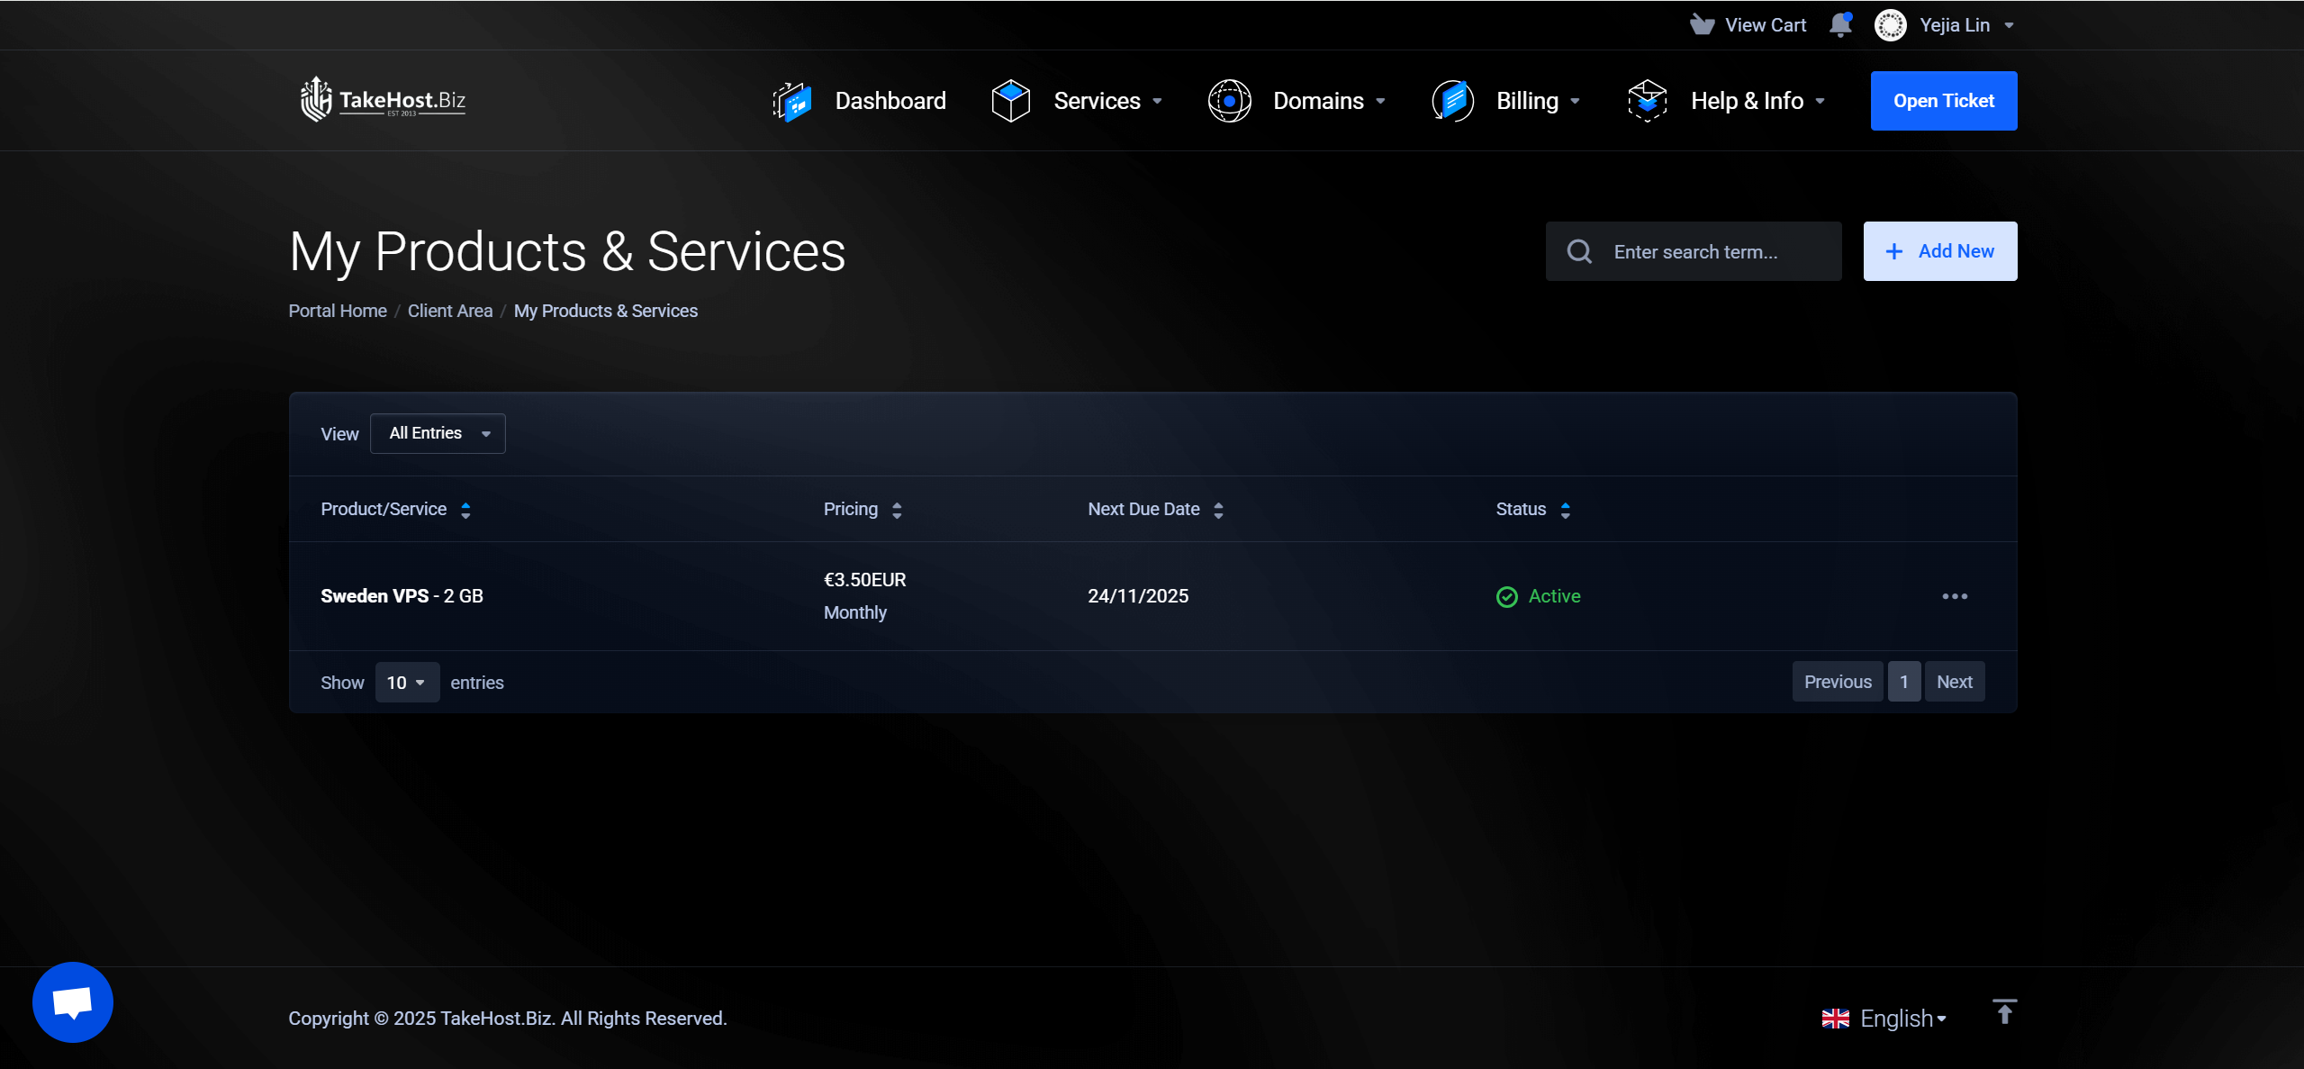Sort by Product/Service column arrows
Viewport: 2304px width, 1069px height.
[465, 510]
